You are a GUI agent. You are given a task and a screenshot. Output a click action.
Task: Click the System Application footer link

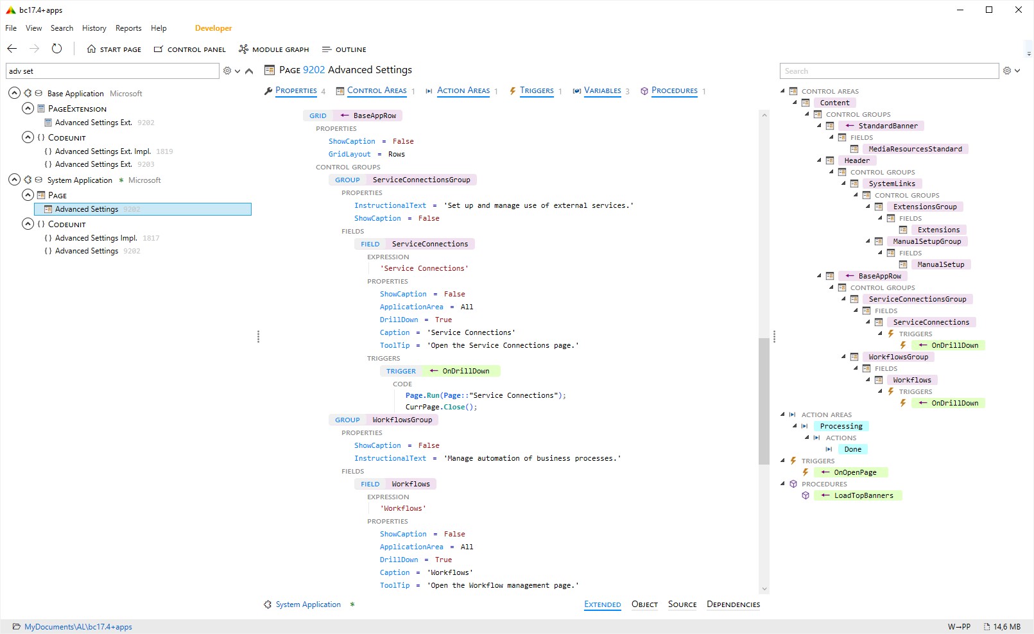click(308, 604)
